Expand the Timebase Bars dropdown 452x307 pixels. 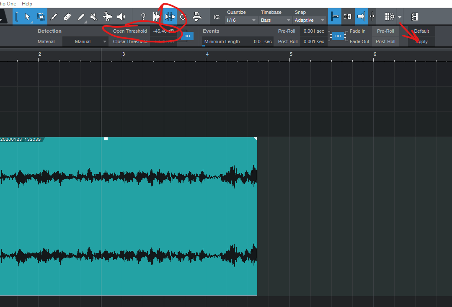tap(275, 20)
